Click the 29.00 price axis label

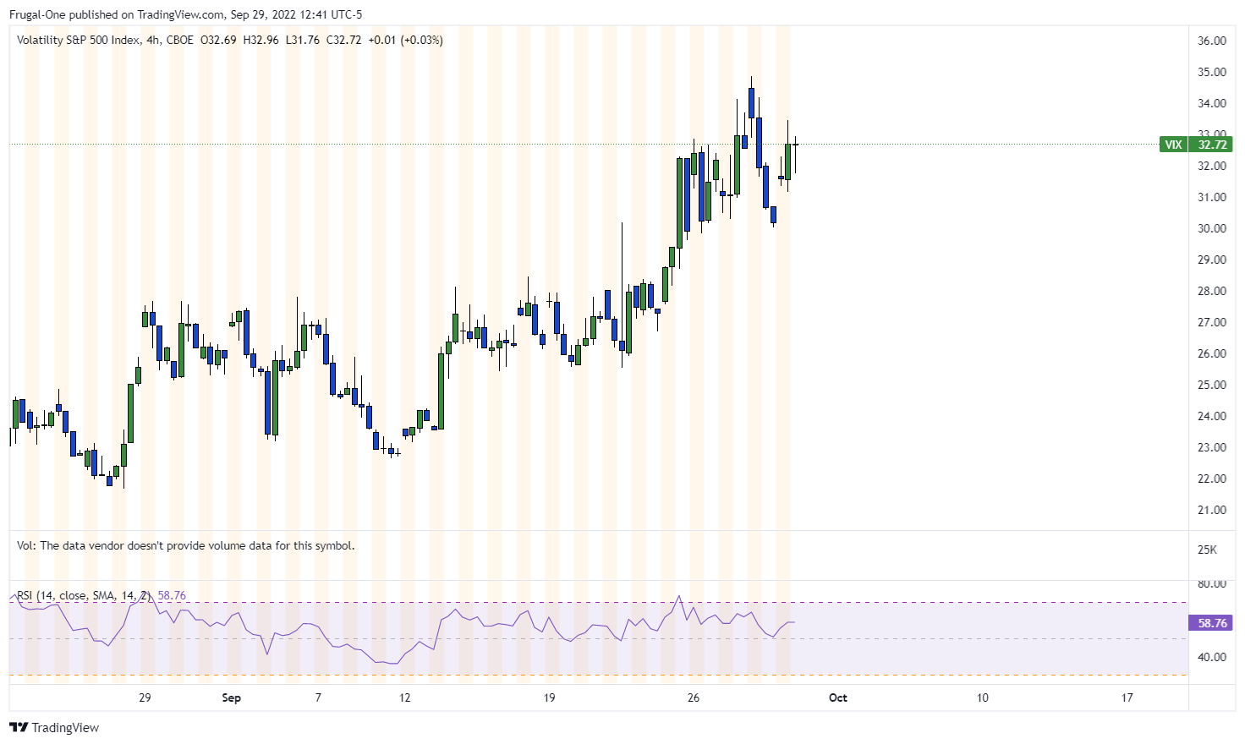(1212, 260)
